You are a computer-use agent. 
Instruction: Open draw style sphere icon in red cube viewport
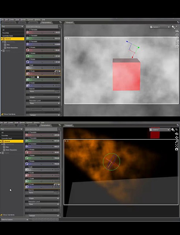[x=173, y=27]
